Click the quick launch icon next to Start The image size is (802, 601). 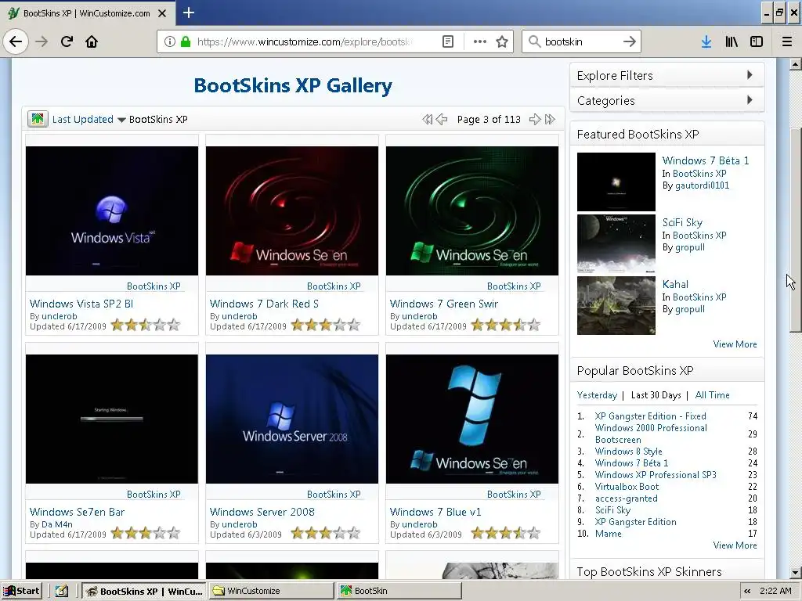tap(61, 591)
